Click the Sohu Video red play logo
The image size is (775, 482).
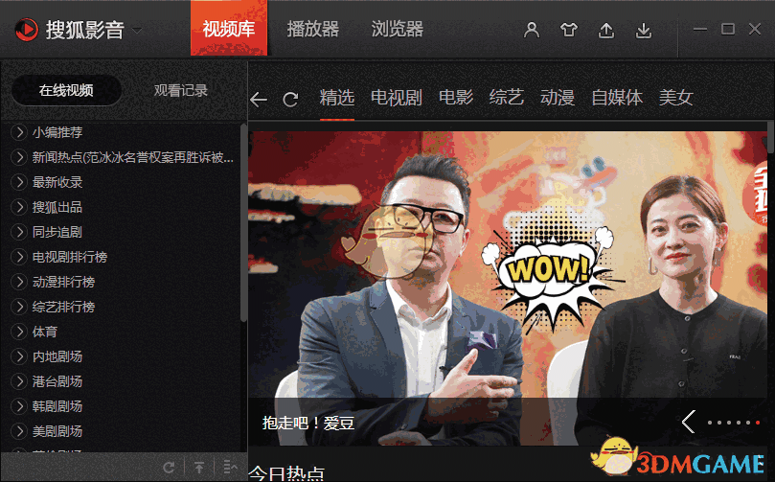click(26, 30)
